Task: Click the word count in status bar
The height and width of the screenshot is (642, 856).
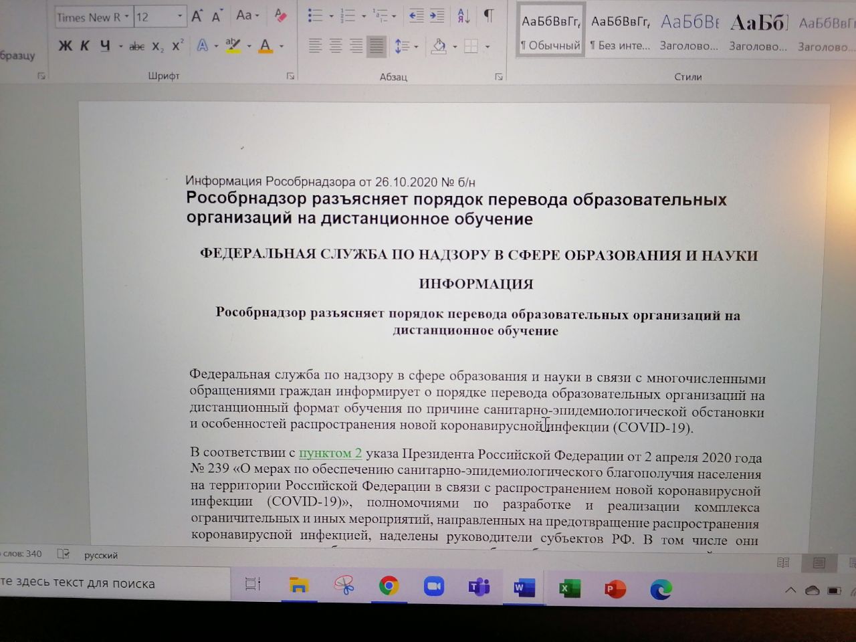Action: 22,554
